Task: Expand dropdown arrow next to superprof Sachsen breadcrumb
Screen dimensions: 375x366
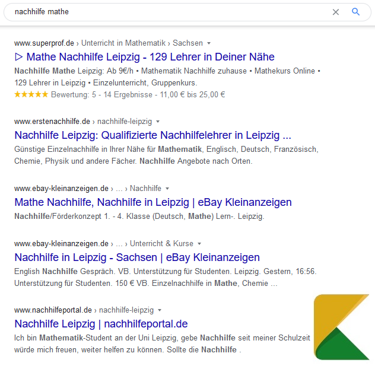Action: 209,43
